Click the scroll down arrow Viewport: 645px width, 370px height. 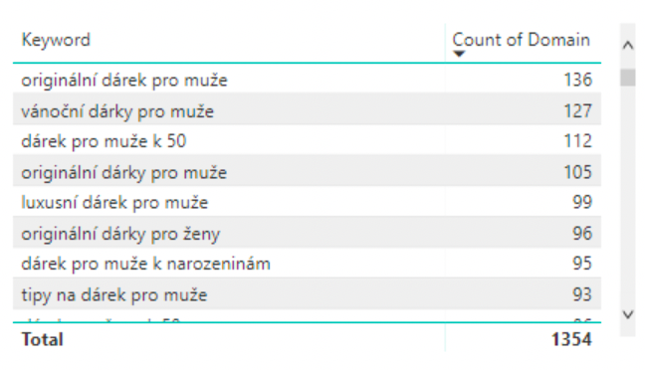[628, 315]
